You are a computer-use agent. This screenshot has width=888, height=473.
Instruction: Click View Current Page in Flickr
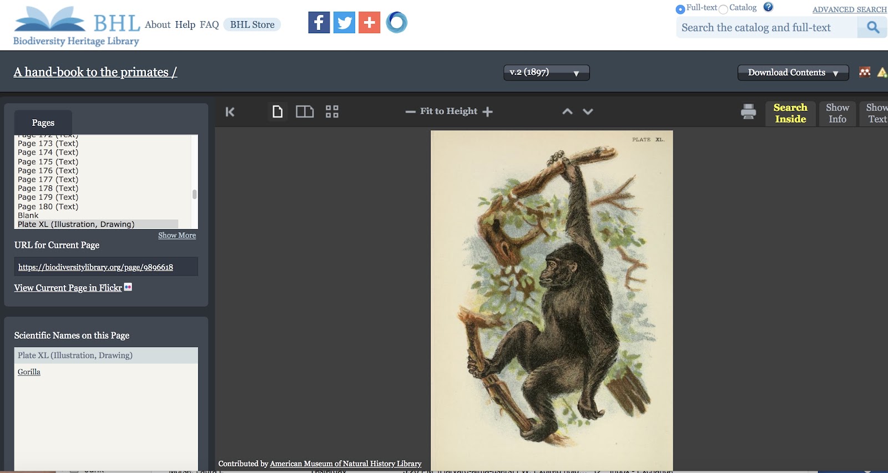pyautogui.click(x=68, y=288)
